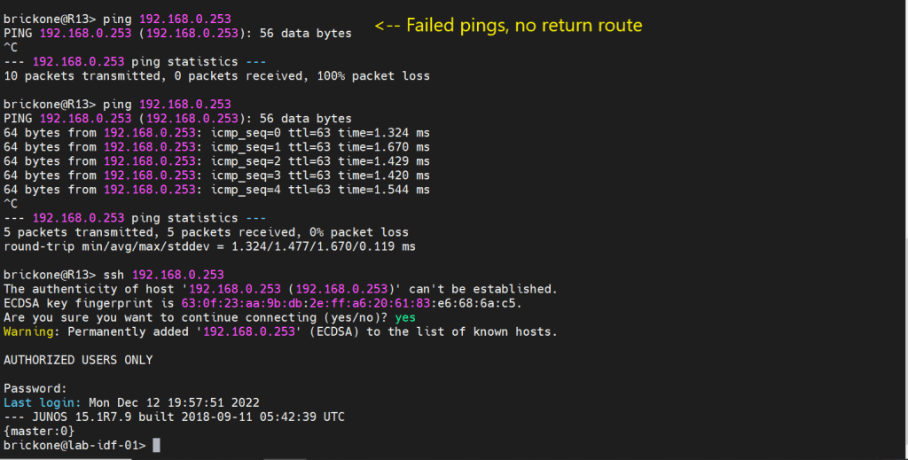Click the cursor block after brickone@lab-idf-01> prompt
Image resolution: width=908 pixels, height=460 pixels.
(156, 445)
